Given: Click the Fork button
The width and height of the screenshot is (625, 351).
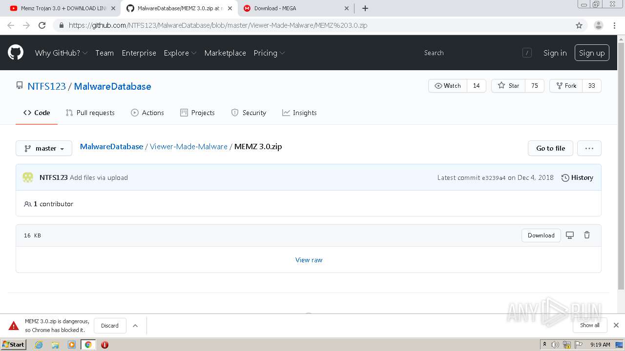Looking at the screenshot, I should coord(565,86).
